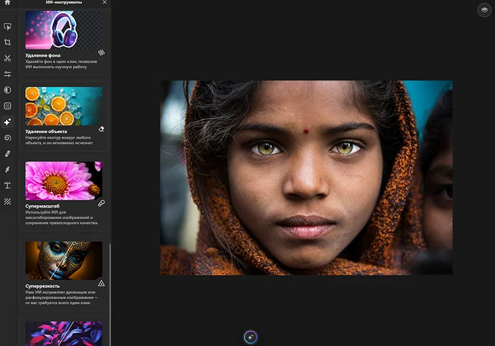Open the oranges thumbnail for object removal
This screenshot has height=346, width=495.
pyautogui.click(x=64, y=106)
